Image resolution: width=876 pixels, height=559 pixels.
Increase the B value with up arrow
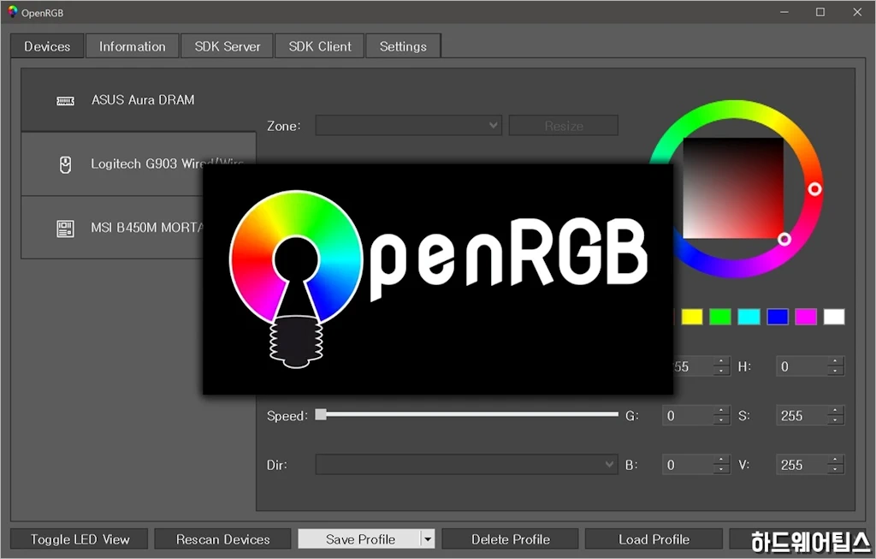click(x=721, y=460)
